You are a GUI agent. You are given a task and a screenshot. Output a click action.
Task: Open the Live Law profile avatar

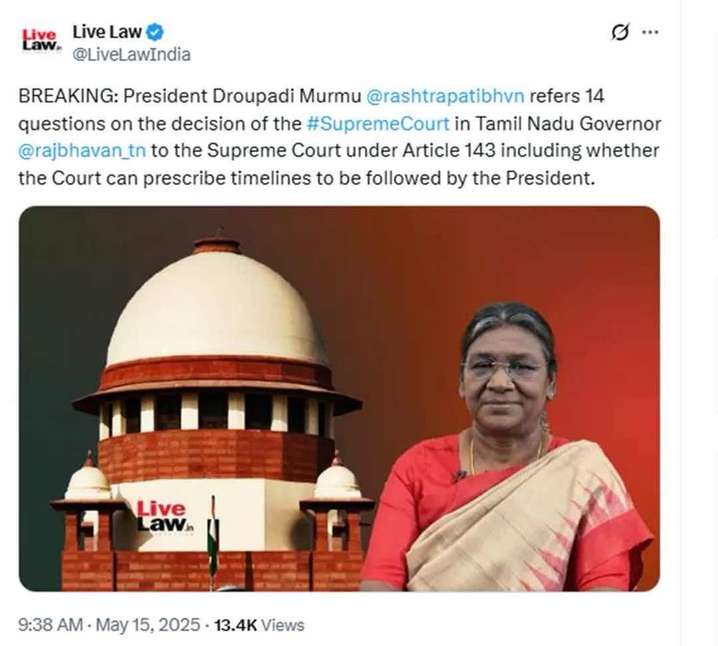point(41,41)
